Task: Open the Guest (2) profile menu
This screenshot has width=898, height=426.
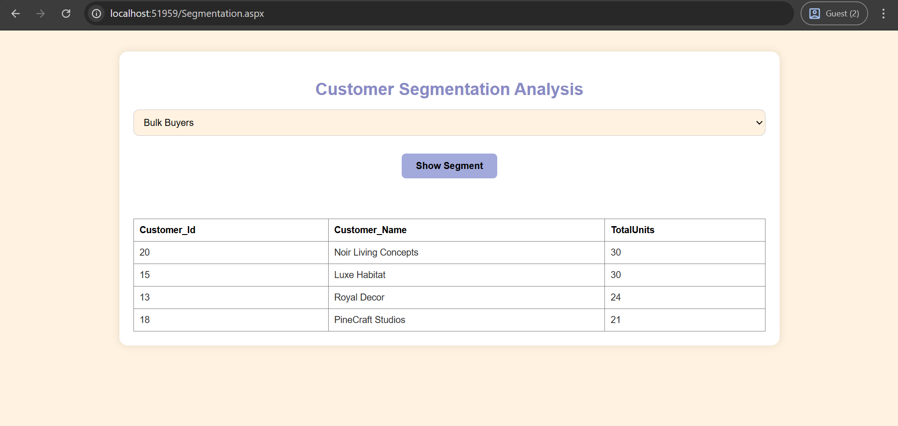Action: pos(834,14)
